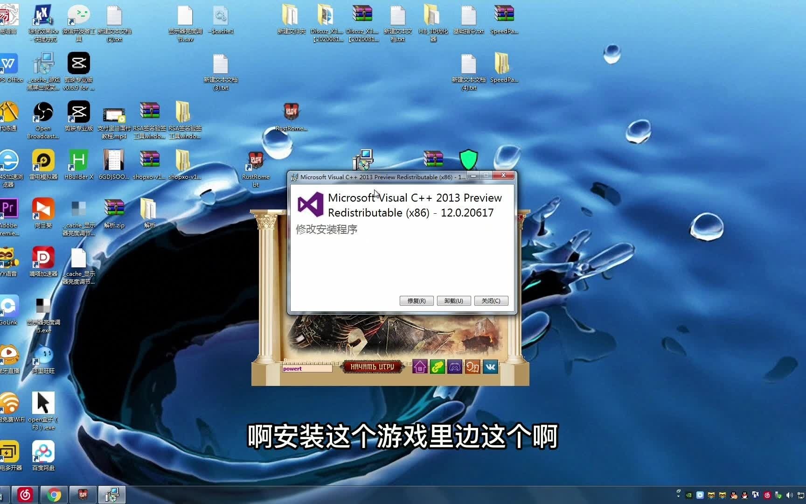806x504 pixels.
Task: Select the Adobe Premiere desktop shortcut
Action: [x=8, y=217]
